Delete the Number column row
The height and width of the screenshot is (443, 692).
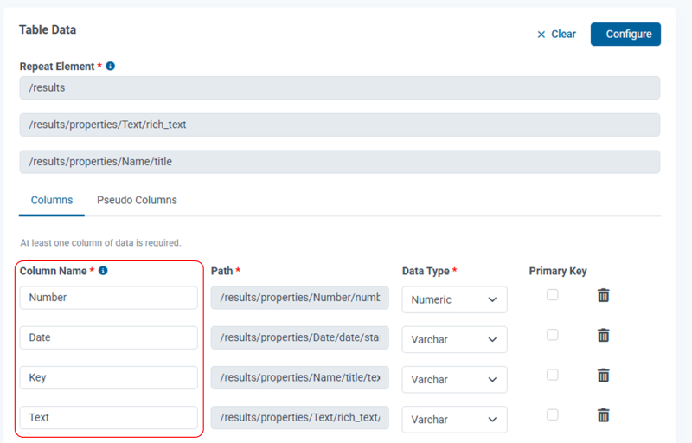click(x=604, y=295)
